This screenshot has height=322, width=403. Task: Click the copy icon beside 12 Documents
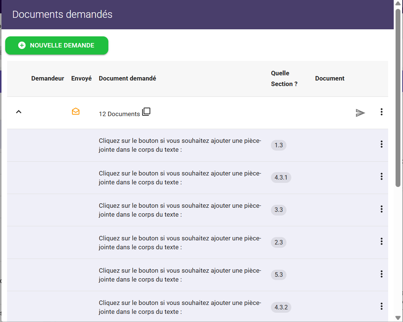(146, 112)
